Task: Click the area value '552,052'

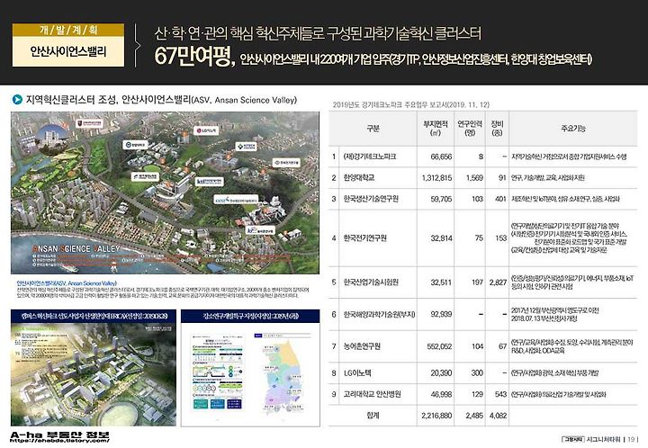Action: click(x=439, y=346)
